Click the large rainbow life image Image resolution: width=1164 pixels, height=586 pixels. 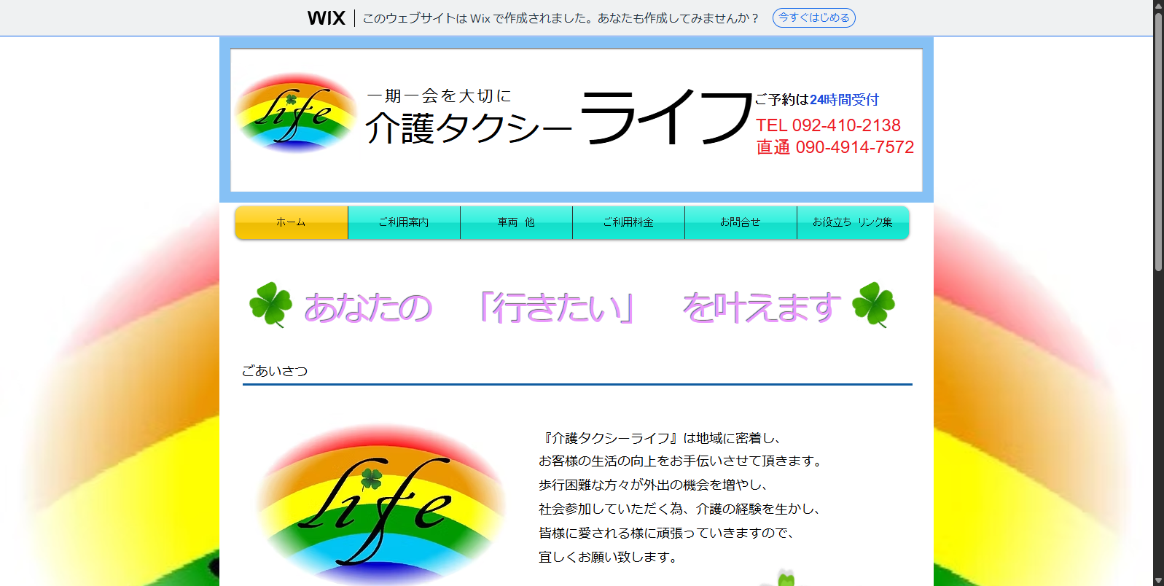tap(380, 504)
